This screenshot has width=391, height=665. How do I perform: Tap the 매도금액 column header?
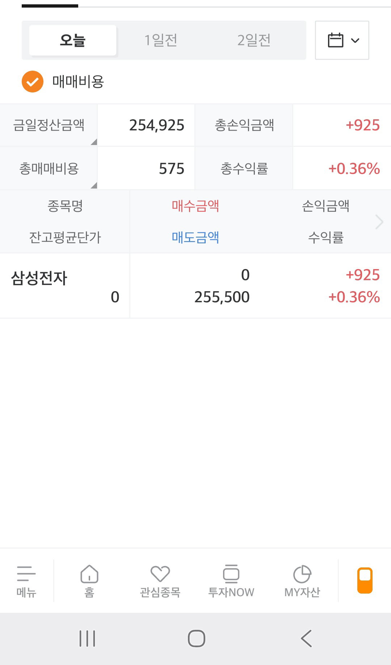[x=195, y=237]
